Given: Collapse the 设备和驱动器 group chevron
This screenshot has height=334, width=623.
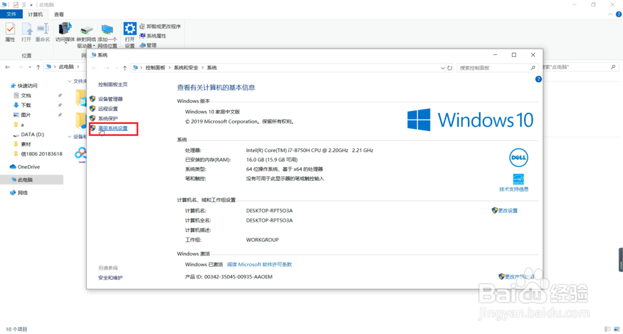Looking at the screenshot, I should click(x=70, y=136).
